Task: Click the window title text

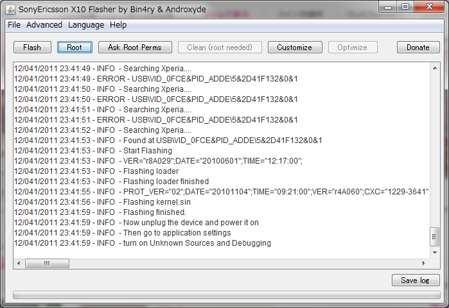Action: [112, 10]
